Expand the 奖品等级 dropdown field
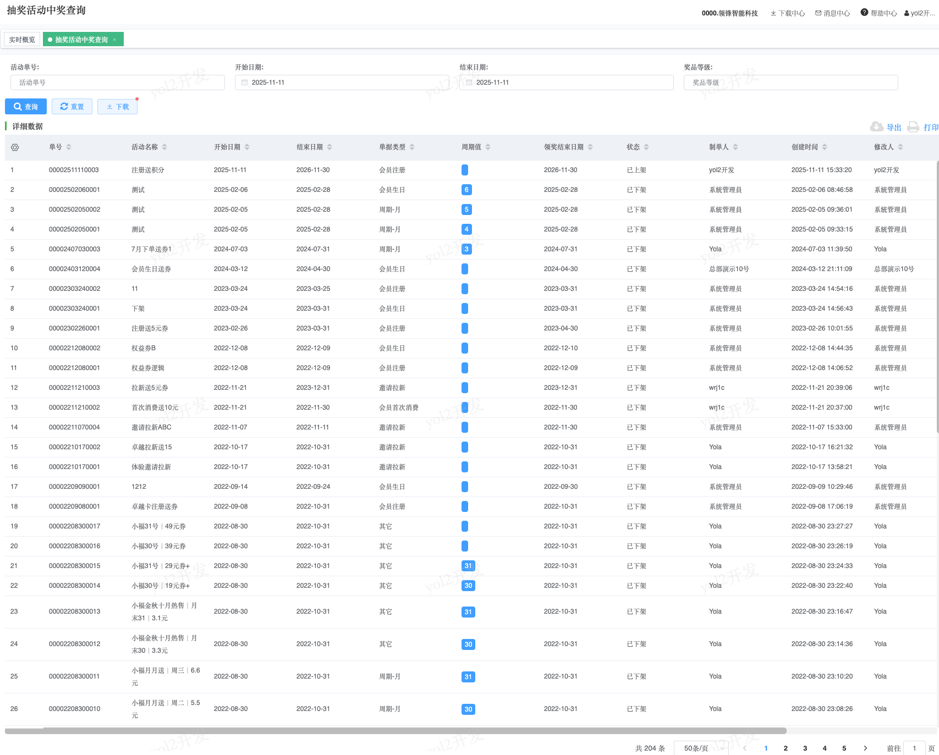Image resolution: width=939 pixels, height=755 pixels. click(790, 82)
